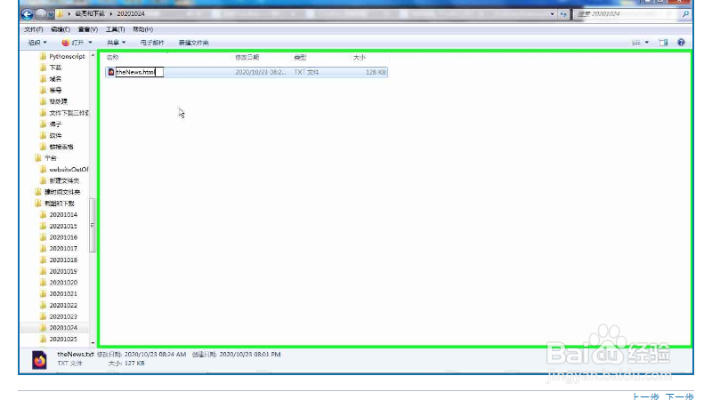Screen dimensions: 712x400
Task: Click the folder icon beside 20201018
Action: 43,260
